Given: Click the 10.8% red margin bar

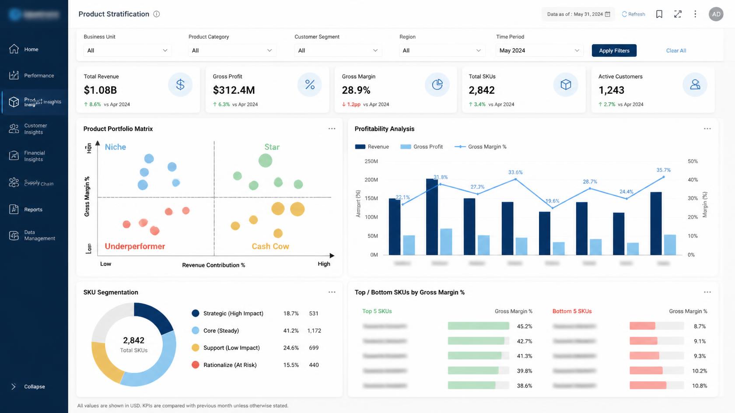Looking at the screenshot, I should click(648, 385).
